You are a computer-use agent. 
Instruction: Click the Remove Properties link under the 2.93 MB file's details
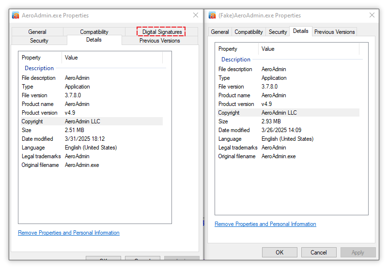265,224
